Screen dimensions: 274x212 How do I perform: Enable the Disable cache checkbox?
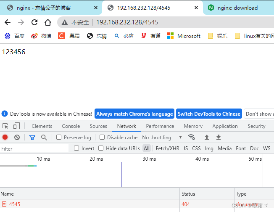(x=102, y=137)
